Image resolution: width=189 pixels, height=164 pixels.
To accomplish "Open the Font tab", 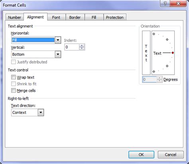I will tap(56, 17).
